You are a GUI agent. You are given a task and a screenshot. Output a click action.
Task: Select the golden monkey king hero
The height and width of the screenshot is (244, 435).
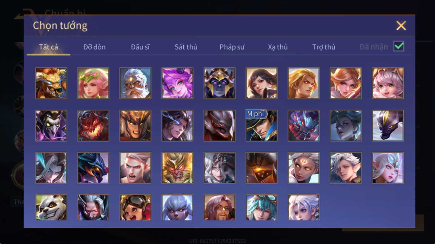coord(177,168)
